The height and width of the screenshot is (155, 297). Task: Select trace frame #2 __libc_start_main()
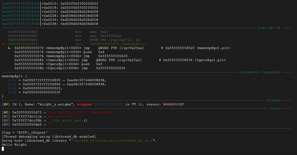click(x=70, y=121)
